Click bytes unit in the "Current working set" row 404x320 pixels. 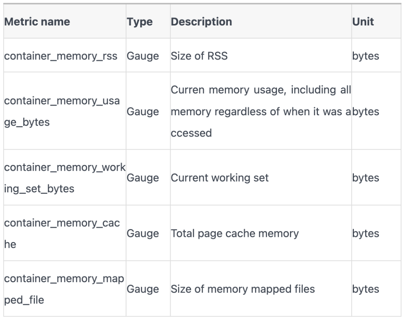coord(365,178)
